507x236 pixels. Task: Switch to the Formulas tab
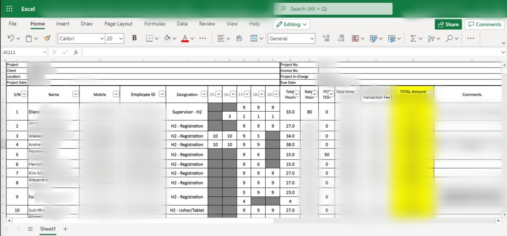pos(155,24)
